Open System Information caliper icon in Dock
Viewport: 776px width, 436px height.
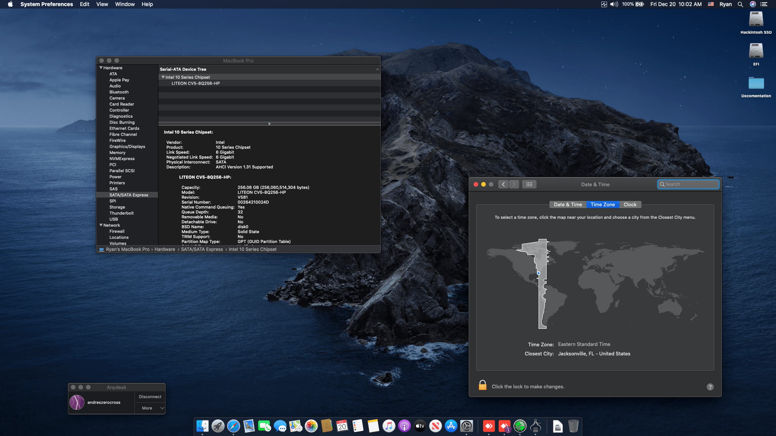pos(535,426)
